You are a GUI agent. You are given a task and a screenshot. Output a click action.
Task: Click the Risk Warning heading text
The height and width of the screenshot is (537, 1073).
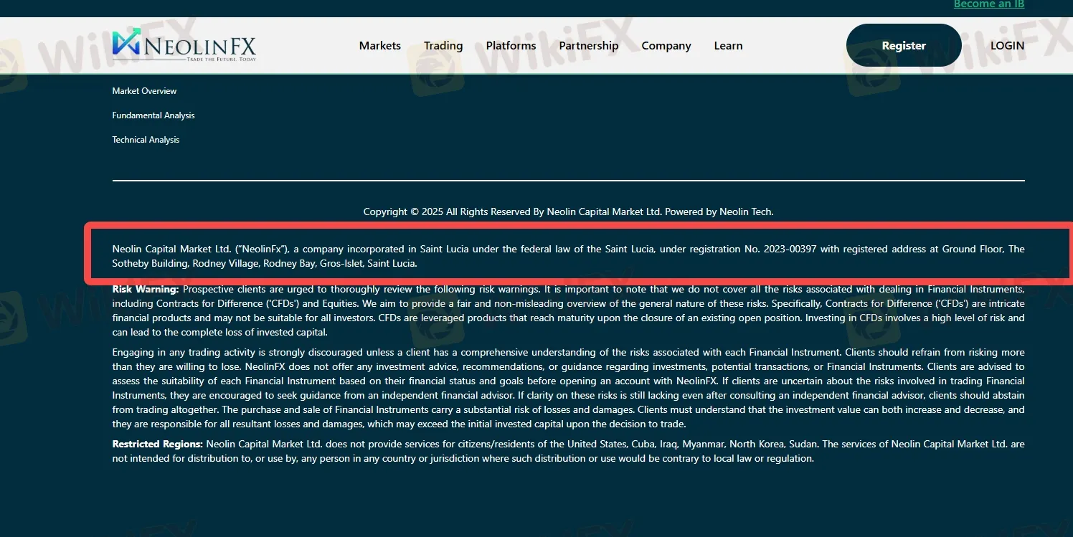pyautogui.click(x=146, y=289)
